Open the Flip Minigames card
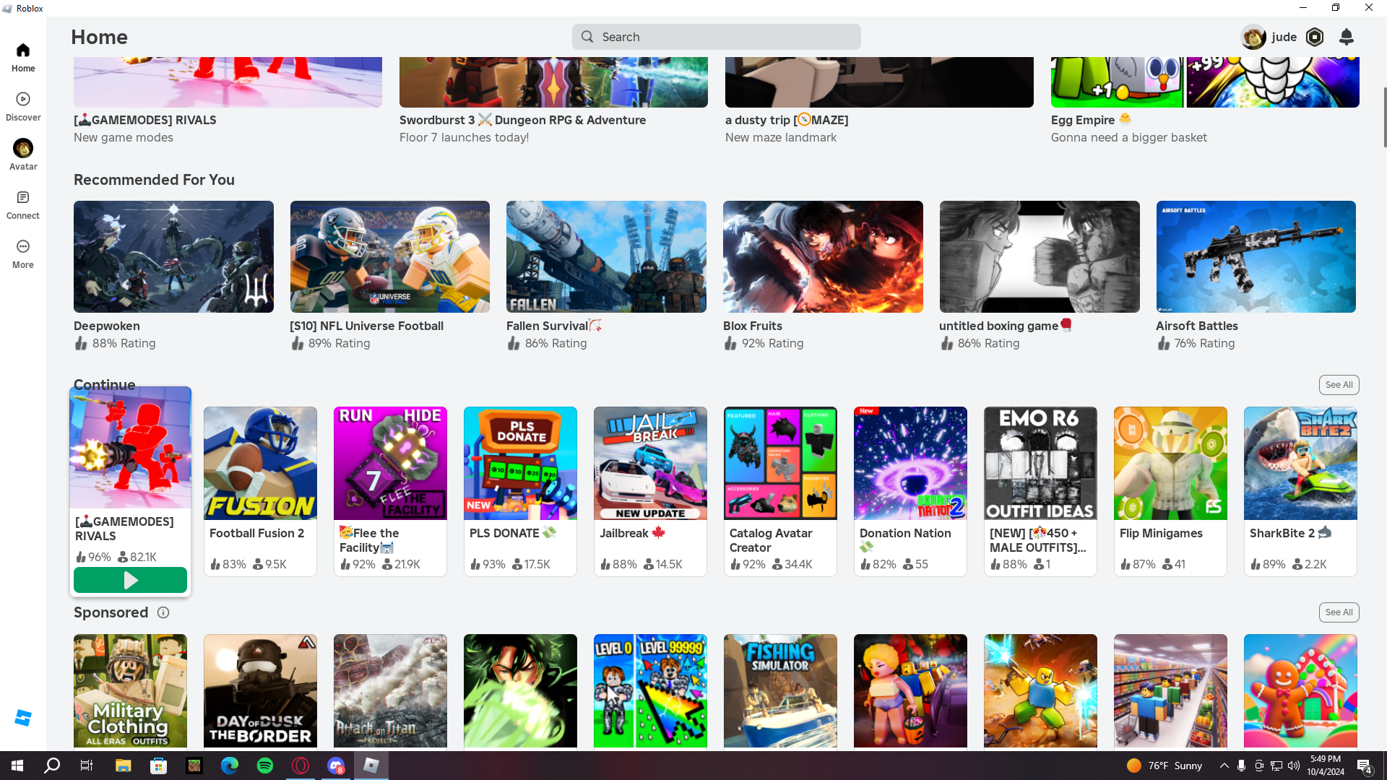 [1170, 491]
